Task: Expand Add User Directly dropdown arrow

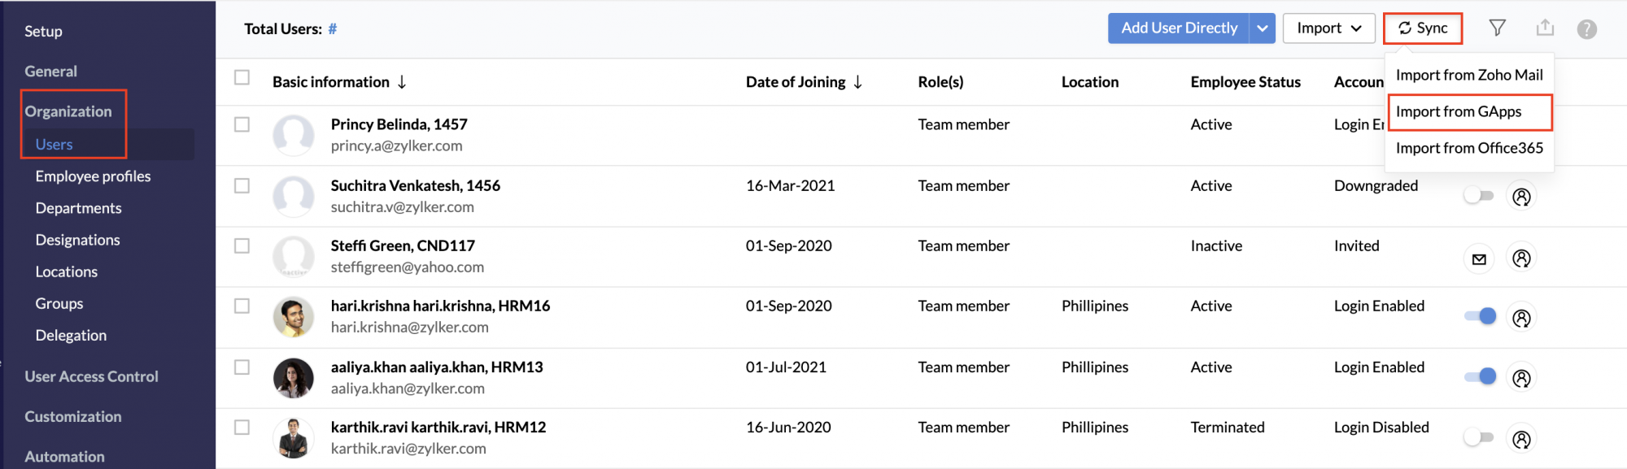Action: (1262, 28)
